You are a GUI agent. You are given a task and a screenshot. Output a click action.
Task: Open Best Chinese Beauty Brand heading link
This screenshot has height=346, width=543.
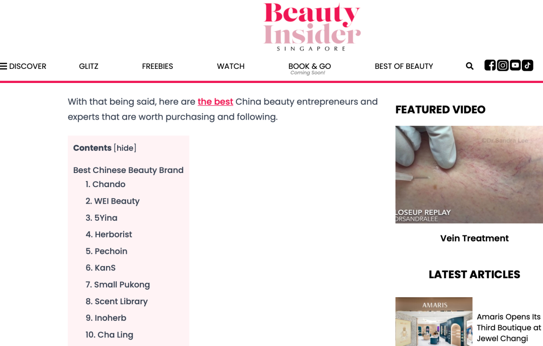[128, 170]
